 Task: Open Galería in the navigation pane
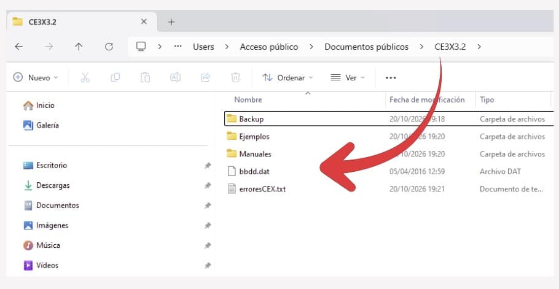click(41, 125)
